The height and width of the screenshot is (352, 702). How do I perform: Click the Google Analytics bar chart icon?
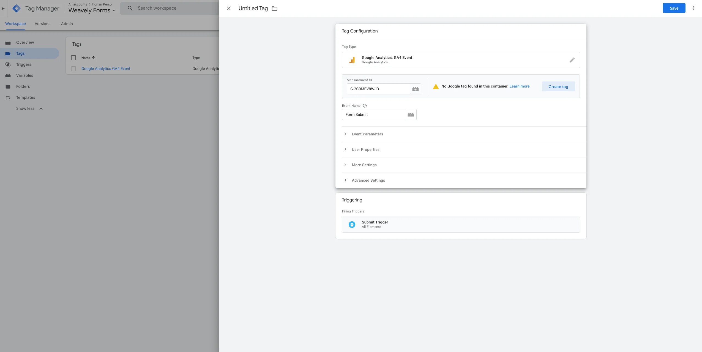tap(352, 60)
